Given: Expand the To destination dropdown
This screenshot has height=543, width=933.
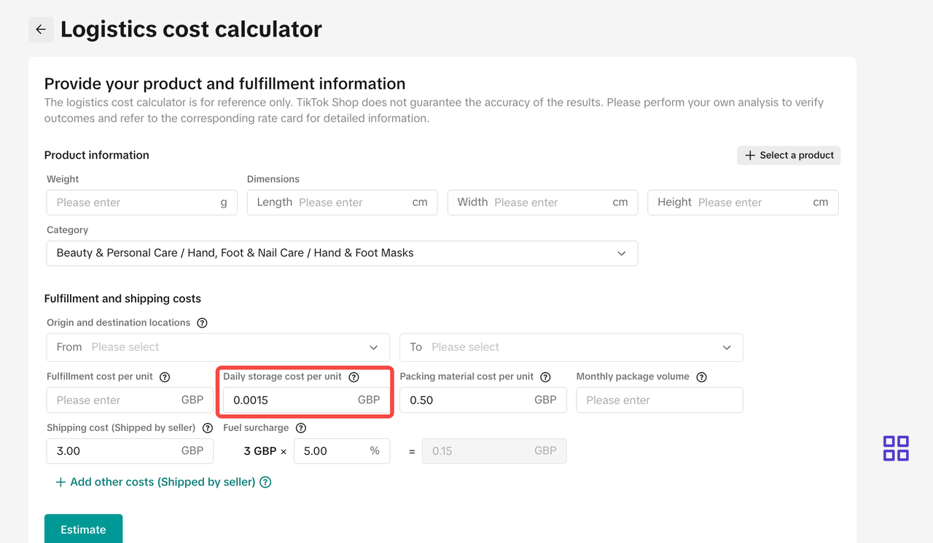Looking at the screenshot, I should coord(571,347).
